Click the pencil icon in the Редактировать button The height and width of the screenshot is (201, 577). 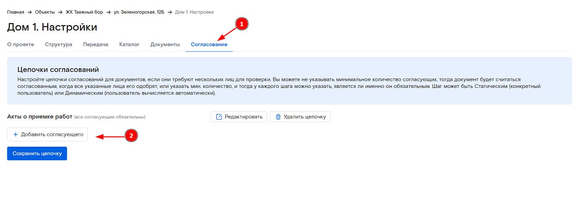[219, 117]
